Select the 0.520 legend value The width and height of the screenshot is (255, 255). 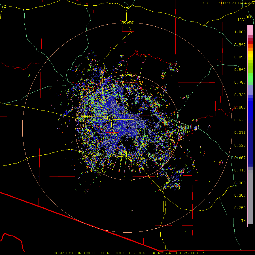pyautogui.click(x=240, y=145)
